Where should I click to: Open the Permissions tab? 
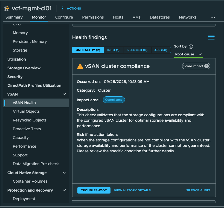click(x=93, y=17)
